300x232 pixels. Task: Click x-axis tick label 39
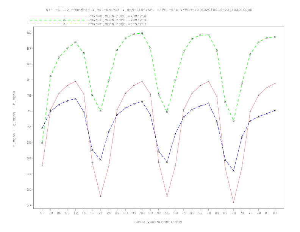click(x=150, y=213)
